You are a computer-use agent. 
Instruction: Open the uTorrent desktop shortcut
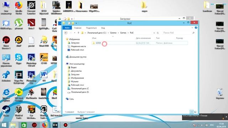(x=19, y=24)
